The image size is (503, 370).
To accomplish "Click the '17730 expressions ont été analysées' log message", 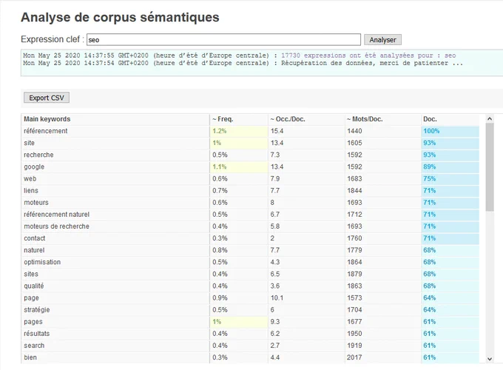I will [x=368, y=55].
